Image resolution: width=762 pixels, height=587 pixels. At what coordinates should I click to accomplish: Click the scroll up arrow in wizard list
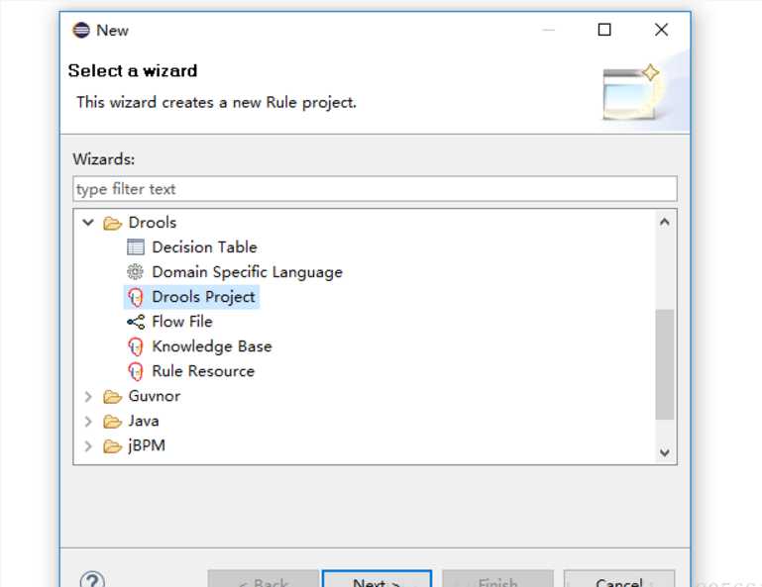pyautogui.click(x=664, y=223)
